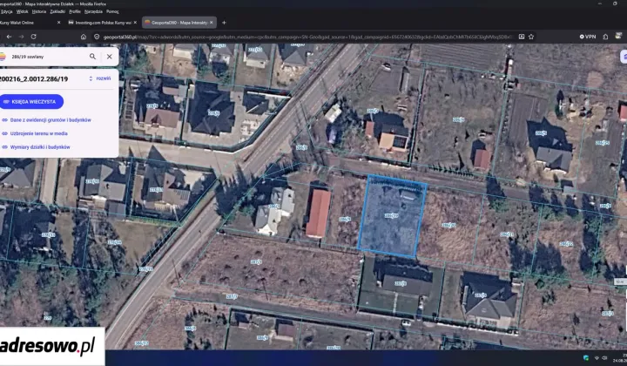This screenshot has width=627, height=366.
Task: Open the 'Narzędzia' menu
Action: [x=93, y=11]
